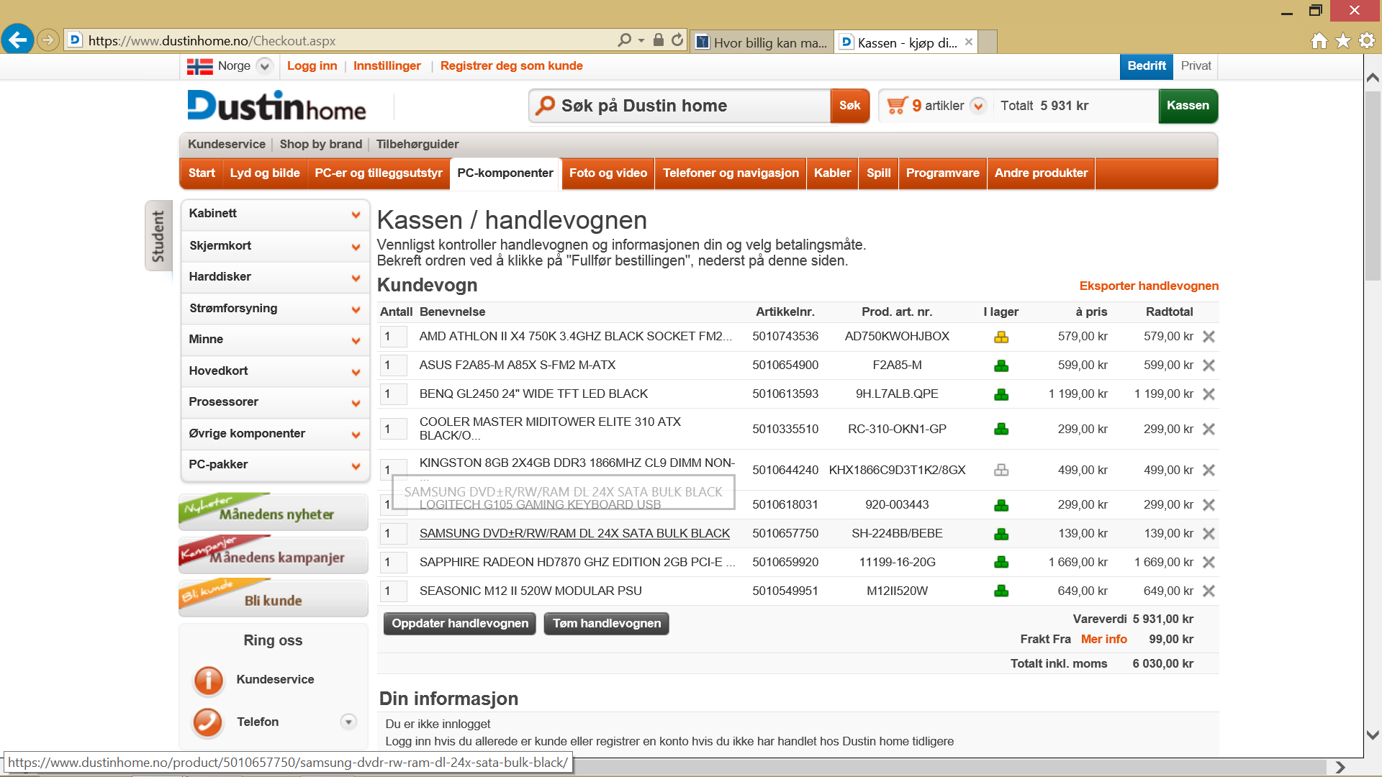The height and width of the screenshot is (777, 1382).
Task: Click the browser address bar
Action: click(345, 41)
